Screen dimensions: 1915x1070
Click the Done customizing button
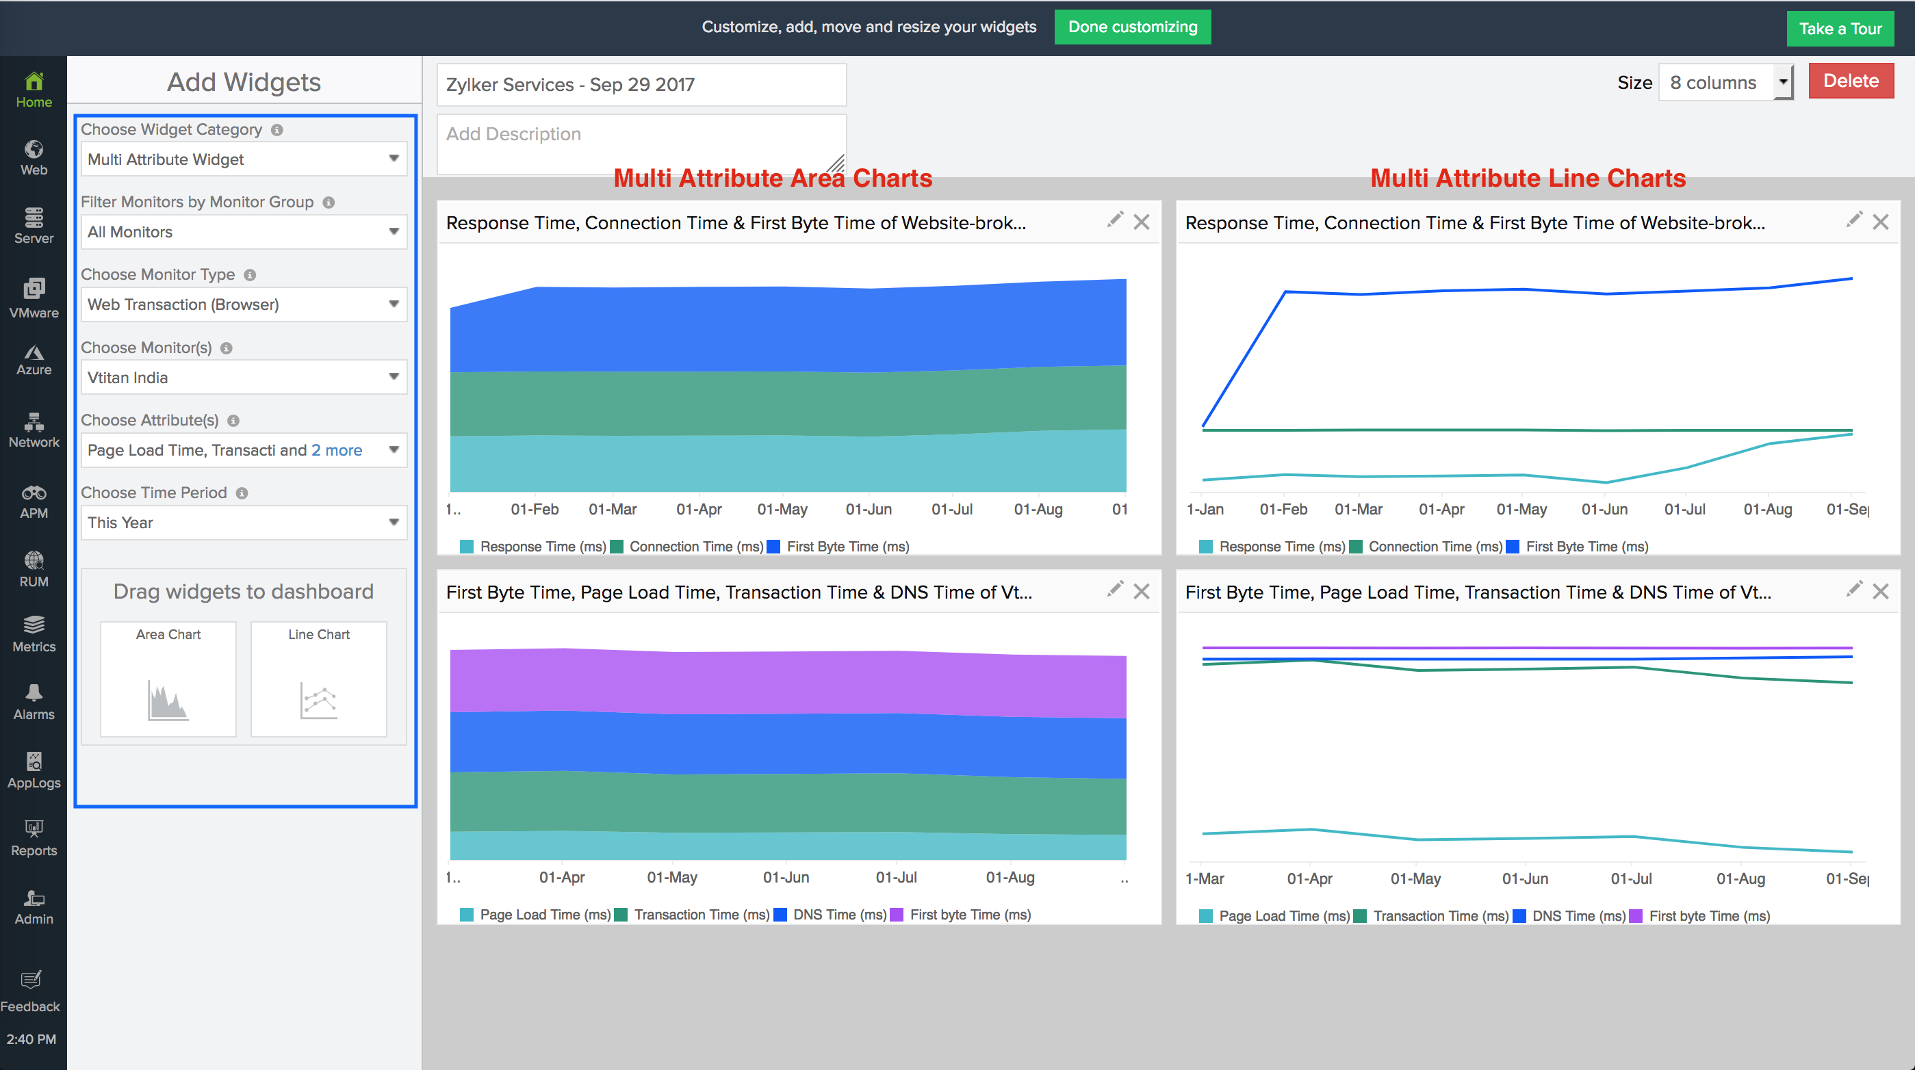[x=1132, y=27]
